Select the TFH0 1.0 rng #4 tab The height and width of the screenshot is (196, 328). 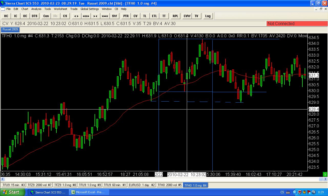point(196,185)
